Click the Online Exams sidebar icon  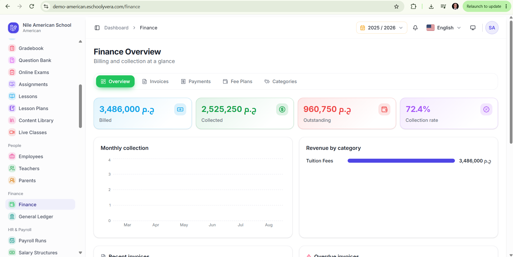click(x=12, y=72)
